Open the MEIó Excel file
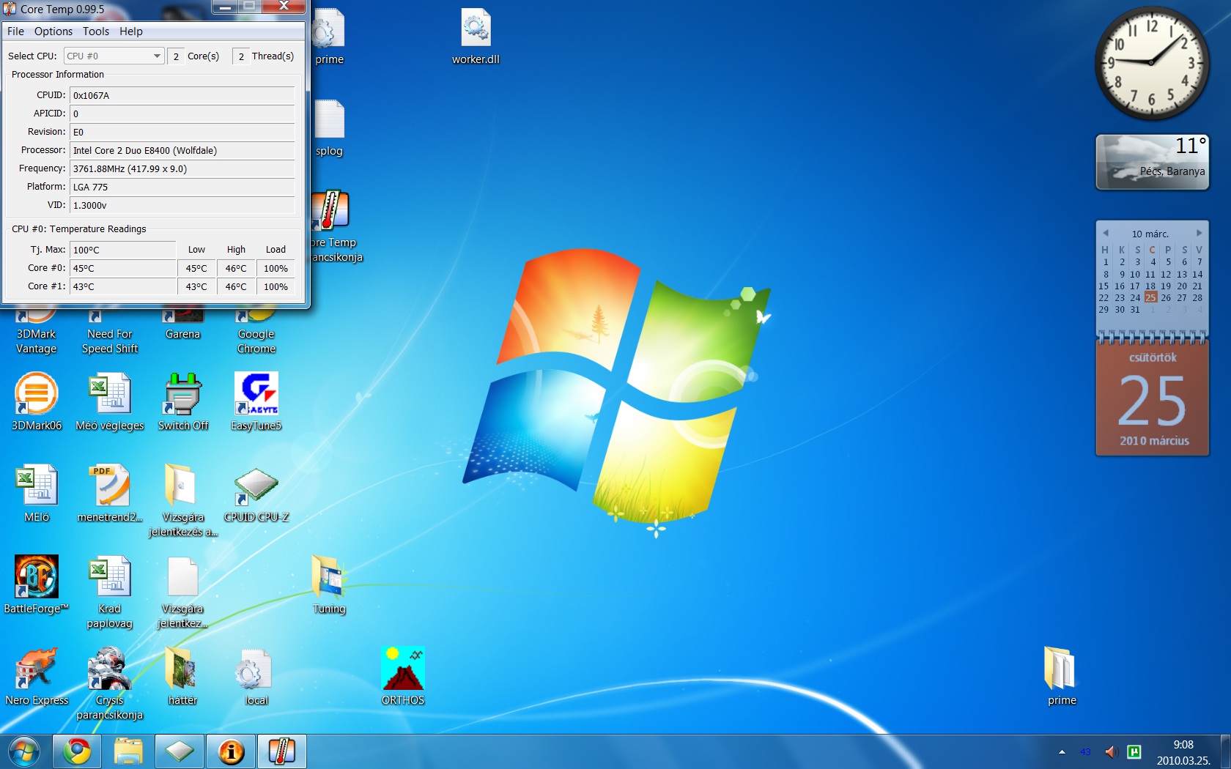The height and width of the screenshot is (769, 1231). (x=37, y=493)
